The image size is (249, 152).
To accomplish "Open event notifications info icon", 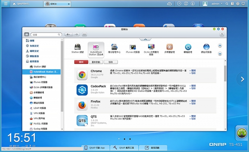I will pos(193,4).
